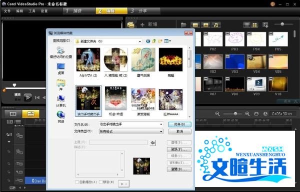Click the 打开 button
300x192 pixels.
[x=179, y=125]
